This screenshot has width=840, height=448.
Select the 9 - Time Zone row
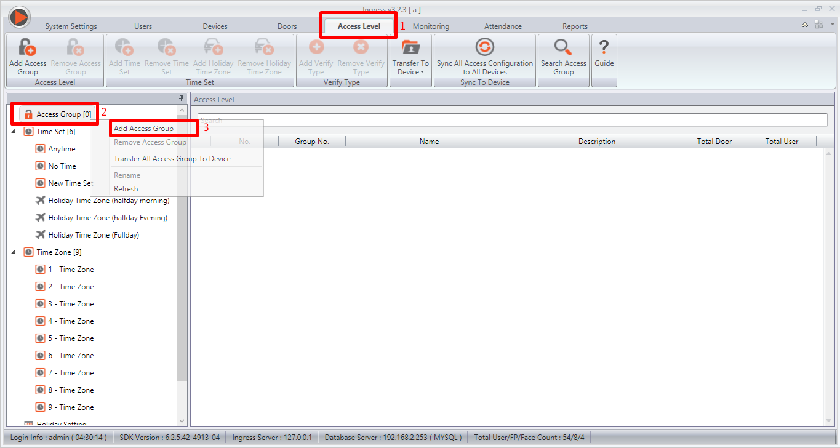click(x=71, y=407)
